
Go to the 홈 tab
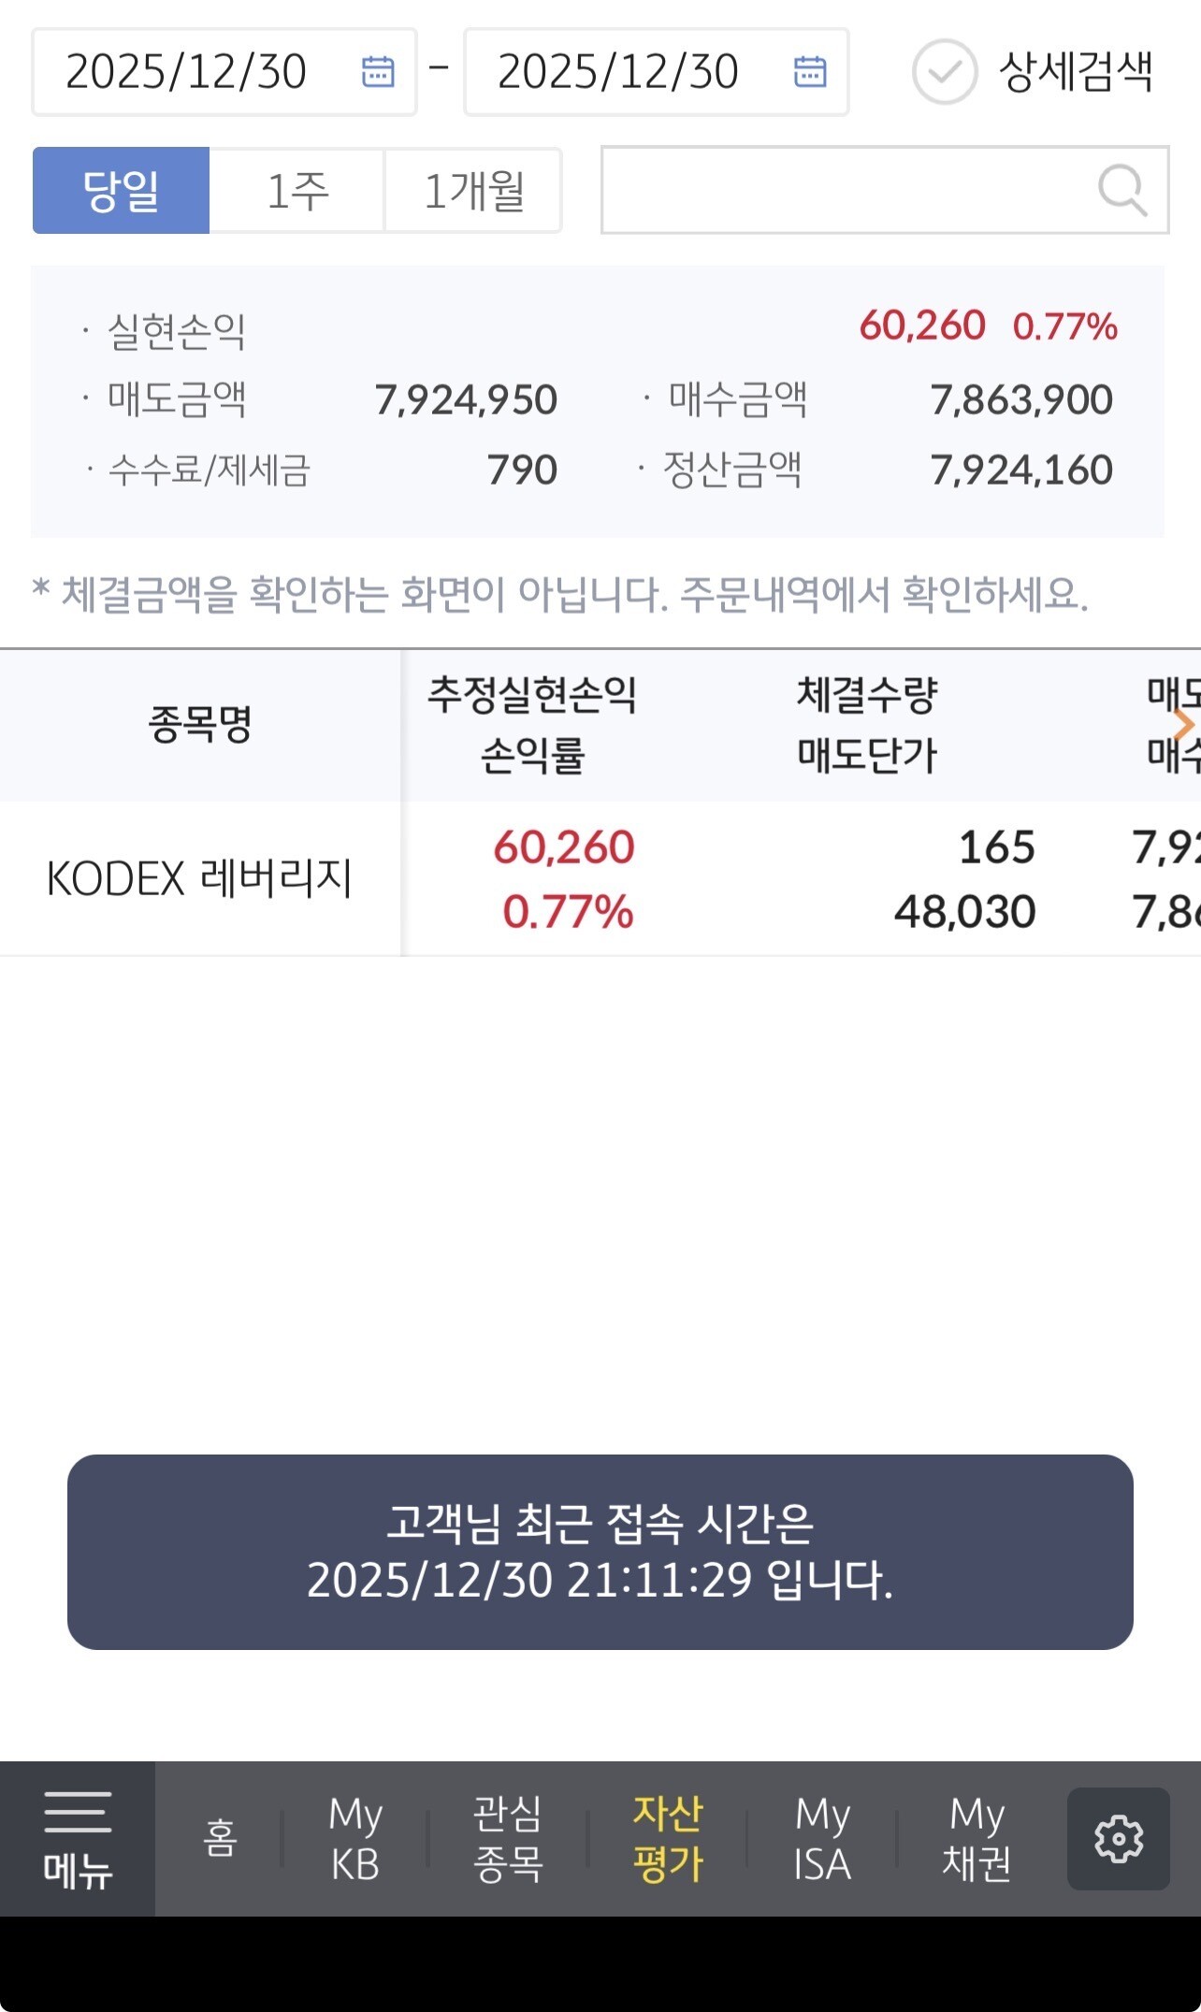220,1839
